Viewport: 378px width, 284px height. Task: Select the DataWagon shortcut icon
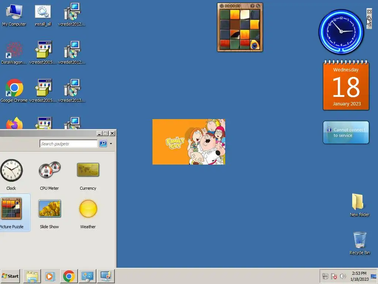click(14, 53)
